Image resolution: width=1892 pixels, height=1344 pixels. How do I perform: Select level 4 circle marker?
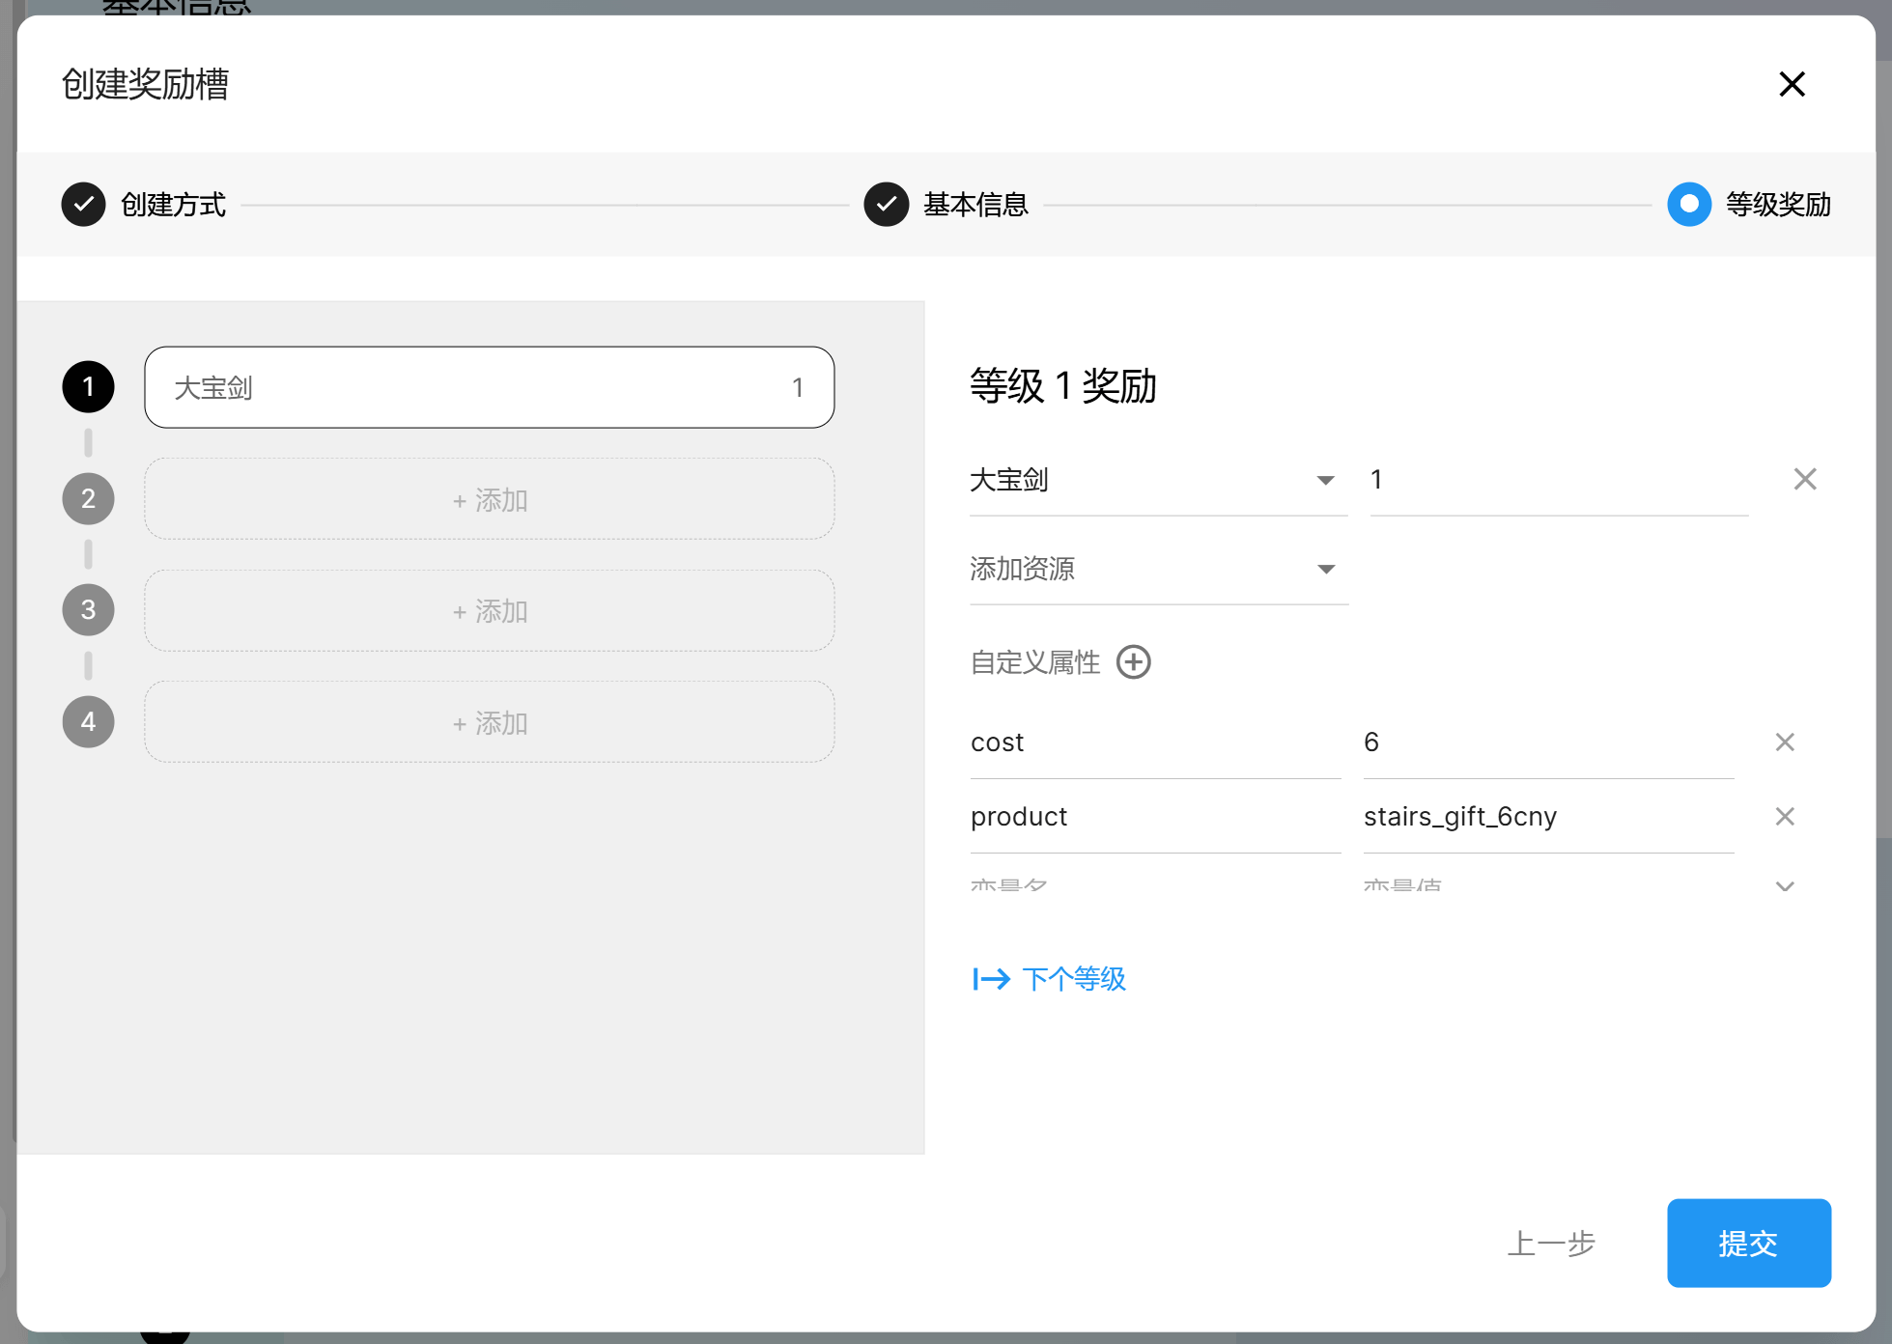tap(88, 722)
